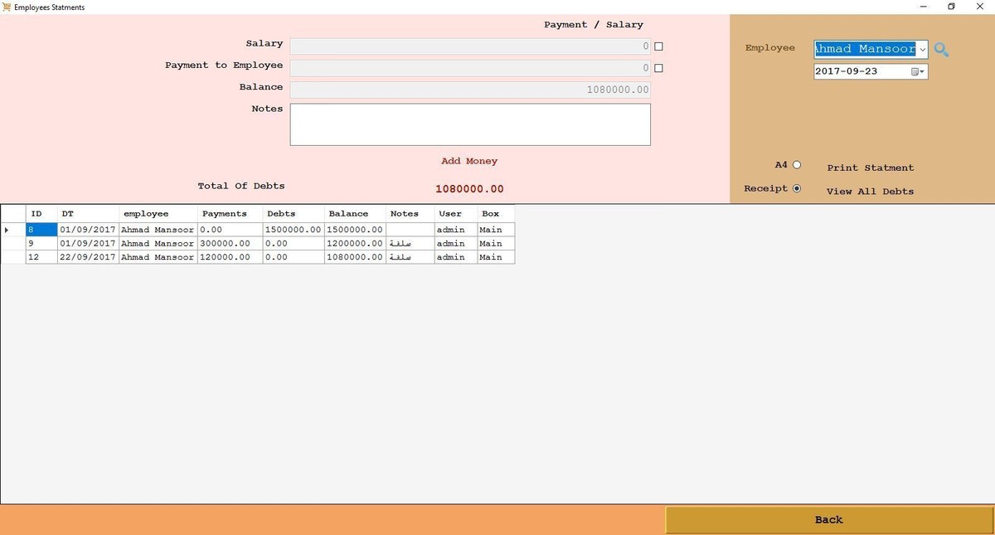Tick the Payment to Employee checkbox

pos(658,69)
